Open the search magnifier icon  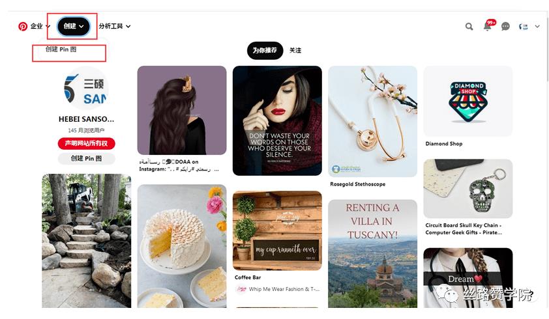pyautogui.click(x=469, y=26)
